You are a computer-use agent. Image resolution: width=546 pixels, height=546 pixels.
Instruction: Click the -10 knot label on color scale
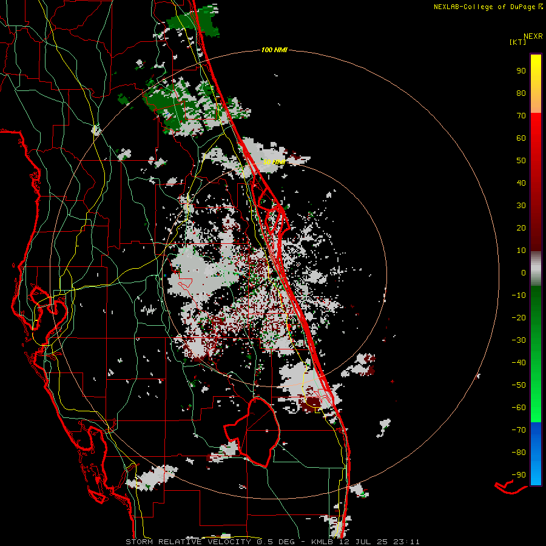point(519,295)
